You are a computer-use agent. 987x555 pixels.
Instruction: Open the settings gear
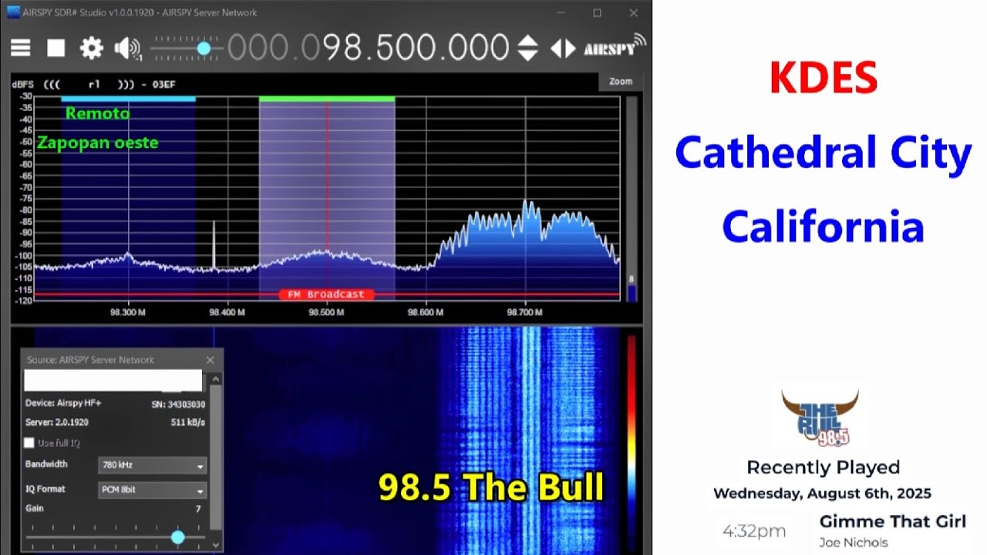(x=91, y=49)
